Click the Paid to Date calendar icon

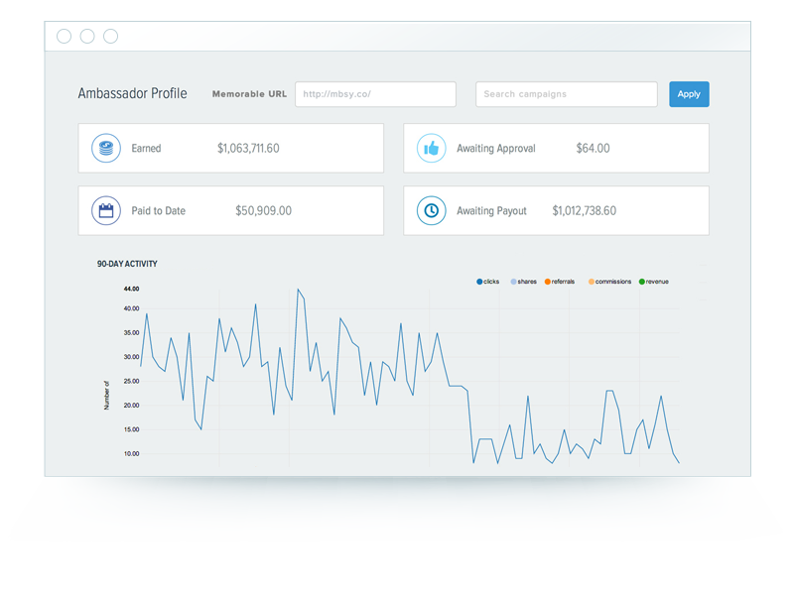(x=106, y=210)
